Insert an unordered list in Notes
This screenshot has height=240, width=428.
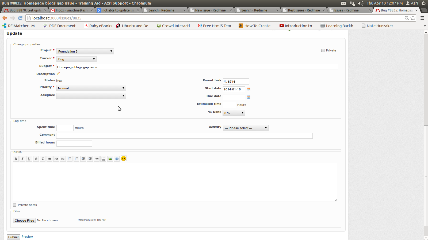pyautogui.click(x=70, y=159)
